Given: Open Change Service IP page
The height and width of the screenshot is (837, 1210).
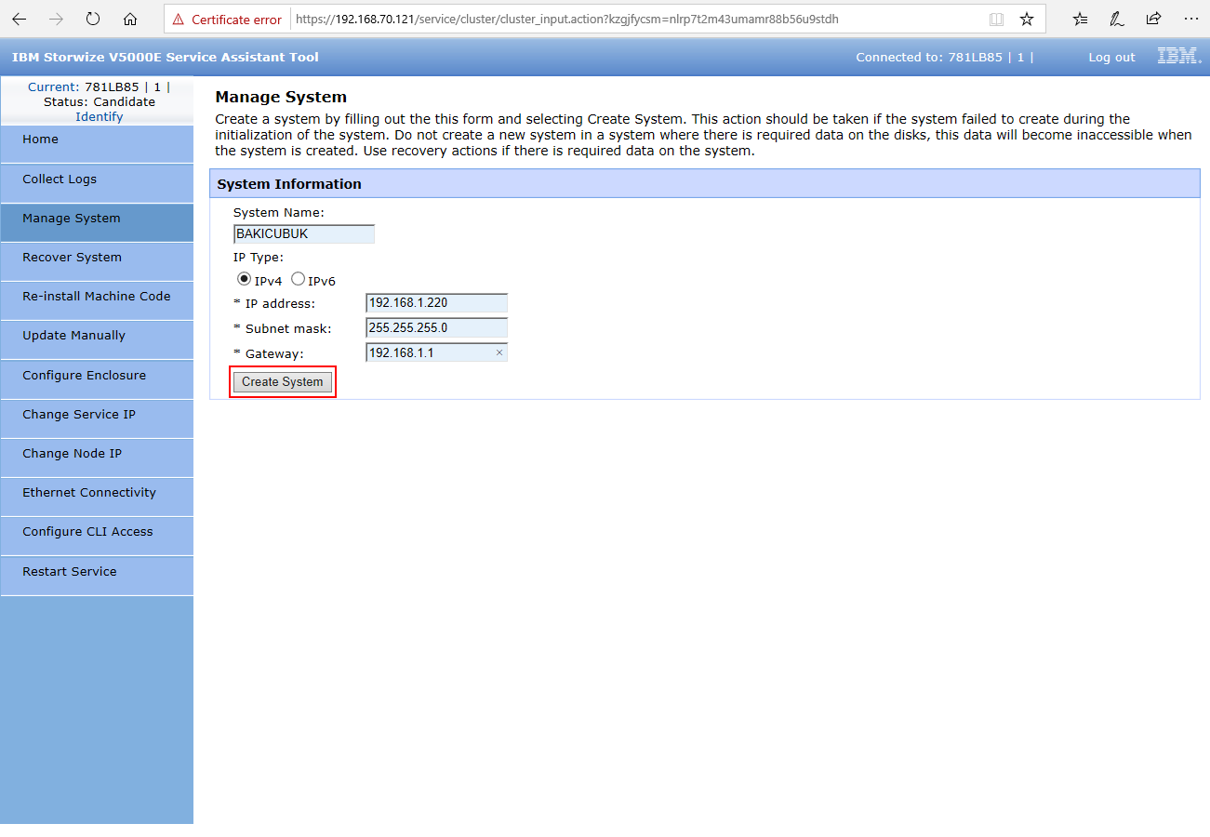Looking at the screenshot, I should coord(79,415).
